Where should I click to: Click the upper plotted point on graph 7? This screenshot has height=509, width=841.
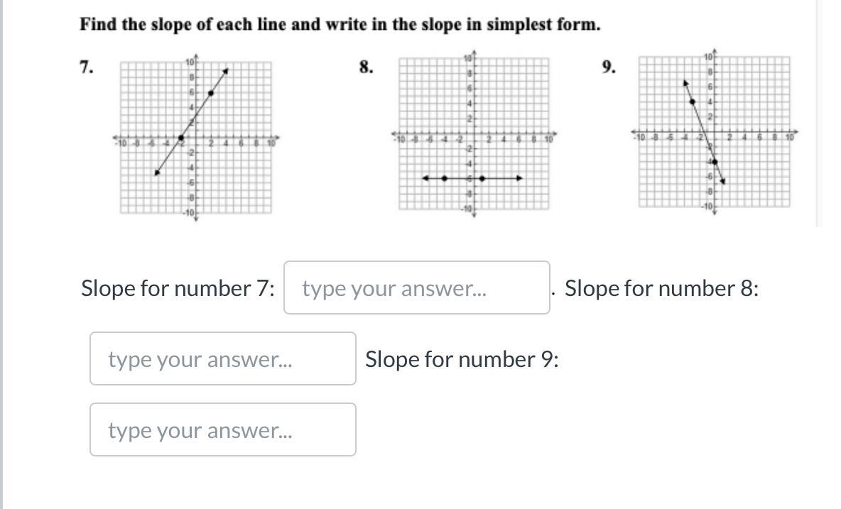211,93
